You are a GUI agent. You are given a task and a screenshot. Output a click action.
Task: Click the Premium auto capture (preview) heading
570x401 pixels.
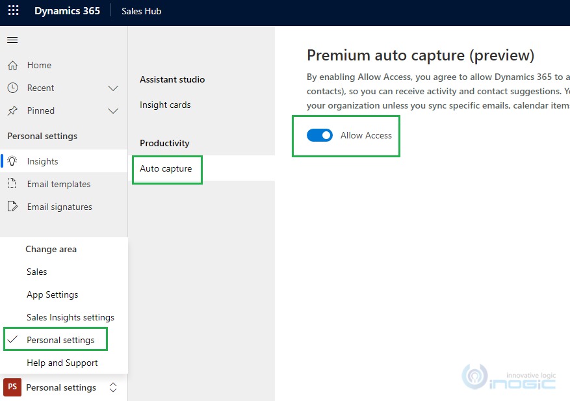[421, 55]
